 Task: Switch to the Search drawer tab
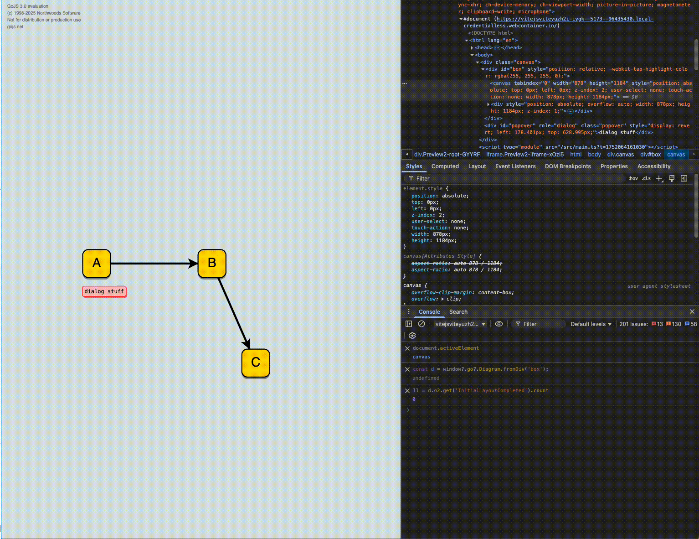coord(458,312)
